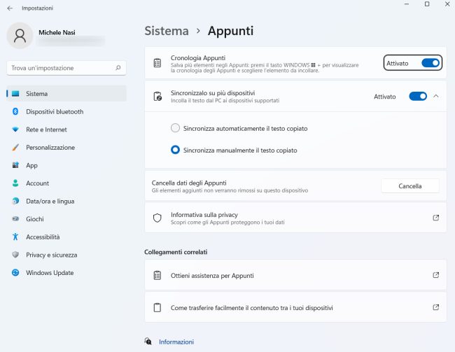Screen dimensions: 455x352
Task: Click the user profile avatar
Action: click(x=19, y=35)
